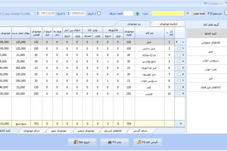Check the row checkbox for میز تلویزیون
The image size is (227, 151).
179,74
